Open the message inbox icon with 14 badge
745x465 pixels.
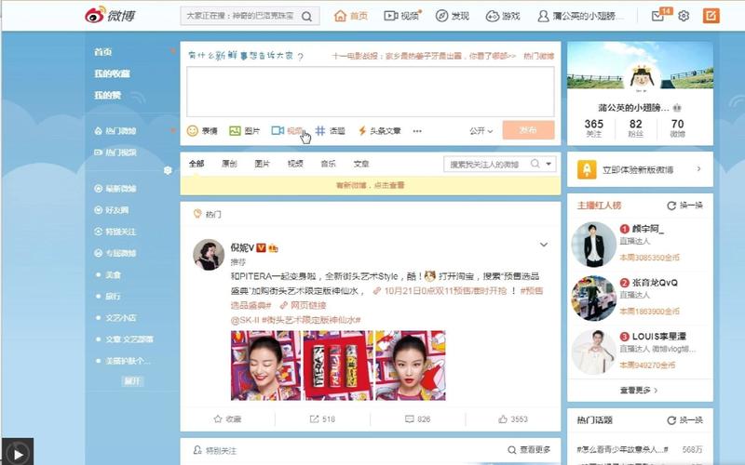[657, 16]
